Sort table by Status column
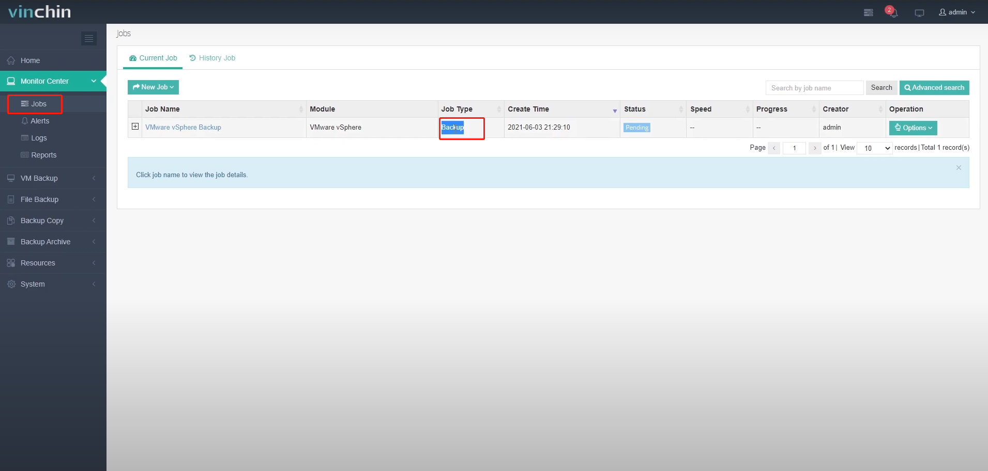Viewport: 988px width, 471px height. pyautogui.click(x=653, y=109)
